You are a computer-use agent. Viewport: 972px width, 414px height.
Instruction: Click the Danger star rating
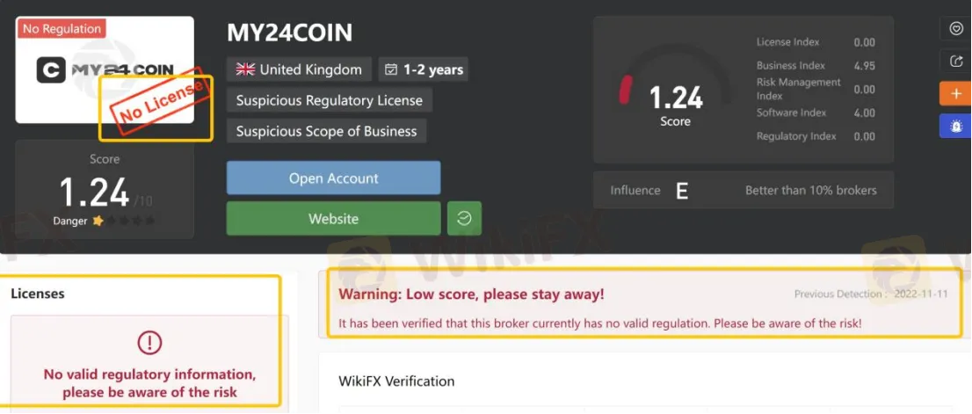point(123,221)
